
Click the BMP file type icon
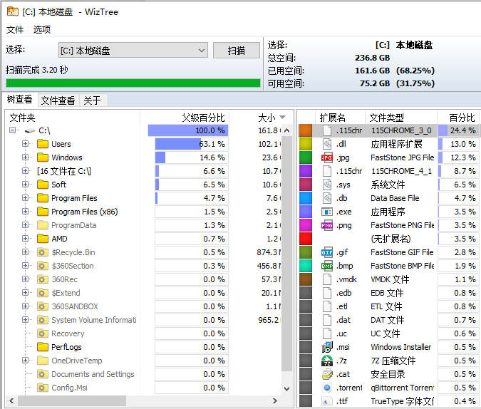pyautogui.click(x=327, y=266)
